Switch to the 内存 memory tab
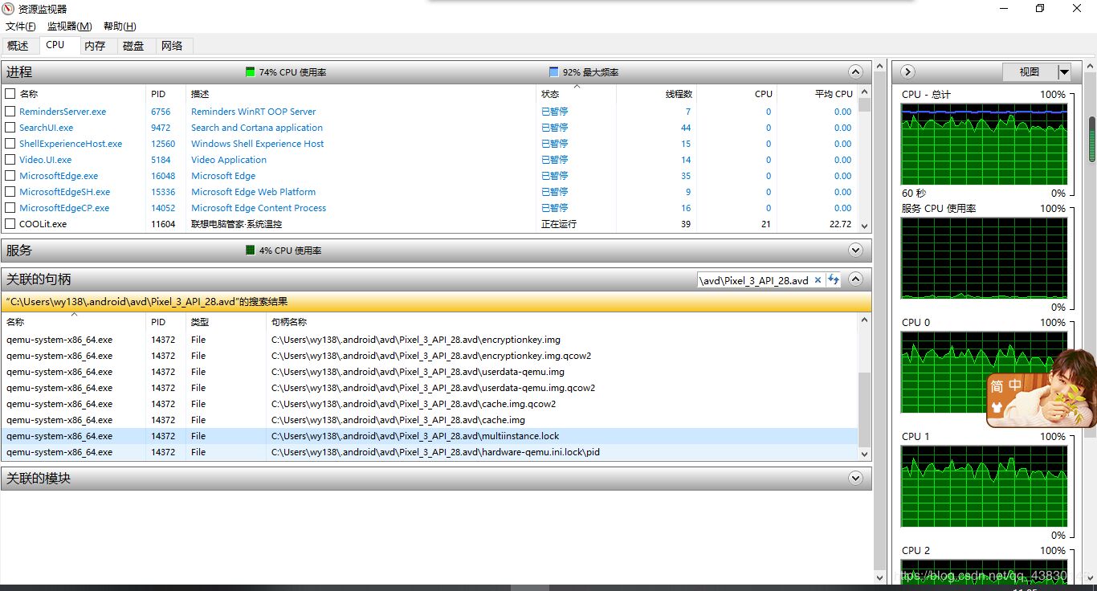The width and height of the screenshot is (1097, 591). 96,45
